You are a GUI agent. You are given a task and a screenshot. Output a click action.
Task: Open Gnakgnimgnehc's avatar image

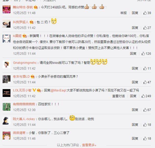[x=7, y=64]
